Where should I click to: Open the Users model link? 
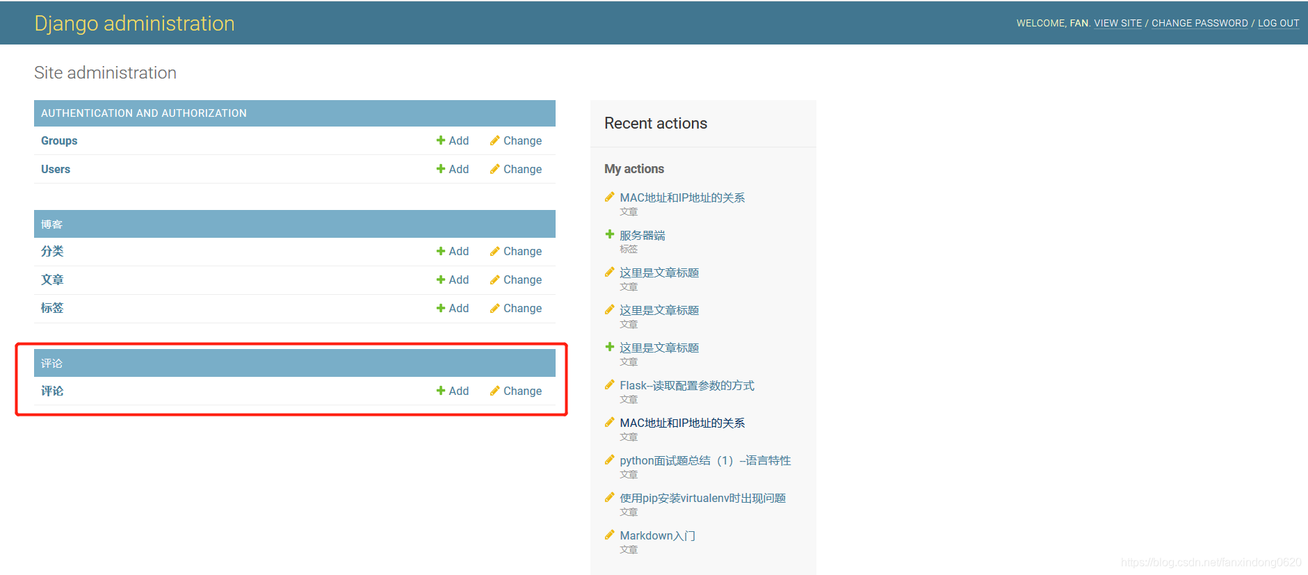pos(56,169)
